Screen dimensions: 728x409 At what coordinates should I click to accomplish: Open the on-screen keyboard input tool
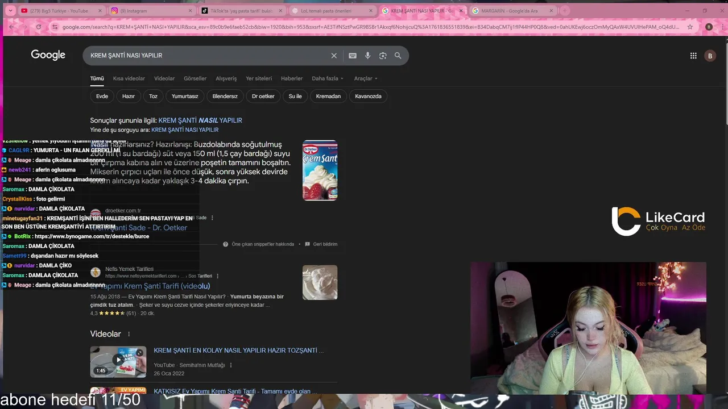click(x=353, y=56)
